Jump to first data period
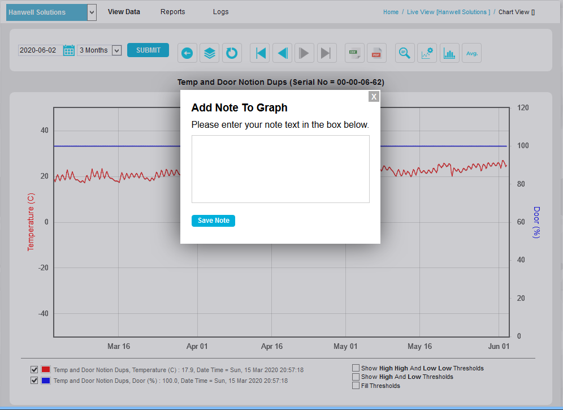The height and width of the screenshot is (410, 563). 260,53
